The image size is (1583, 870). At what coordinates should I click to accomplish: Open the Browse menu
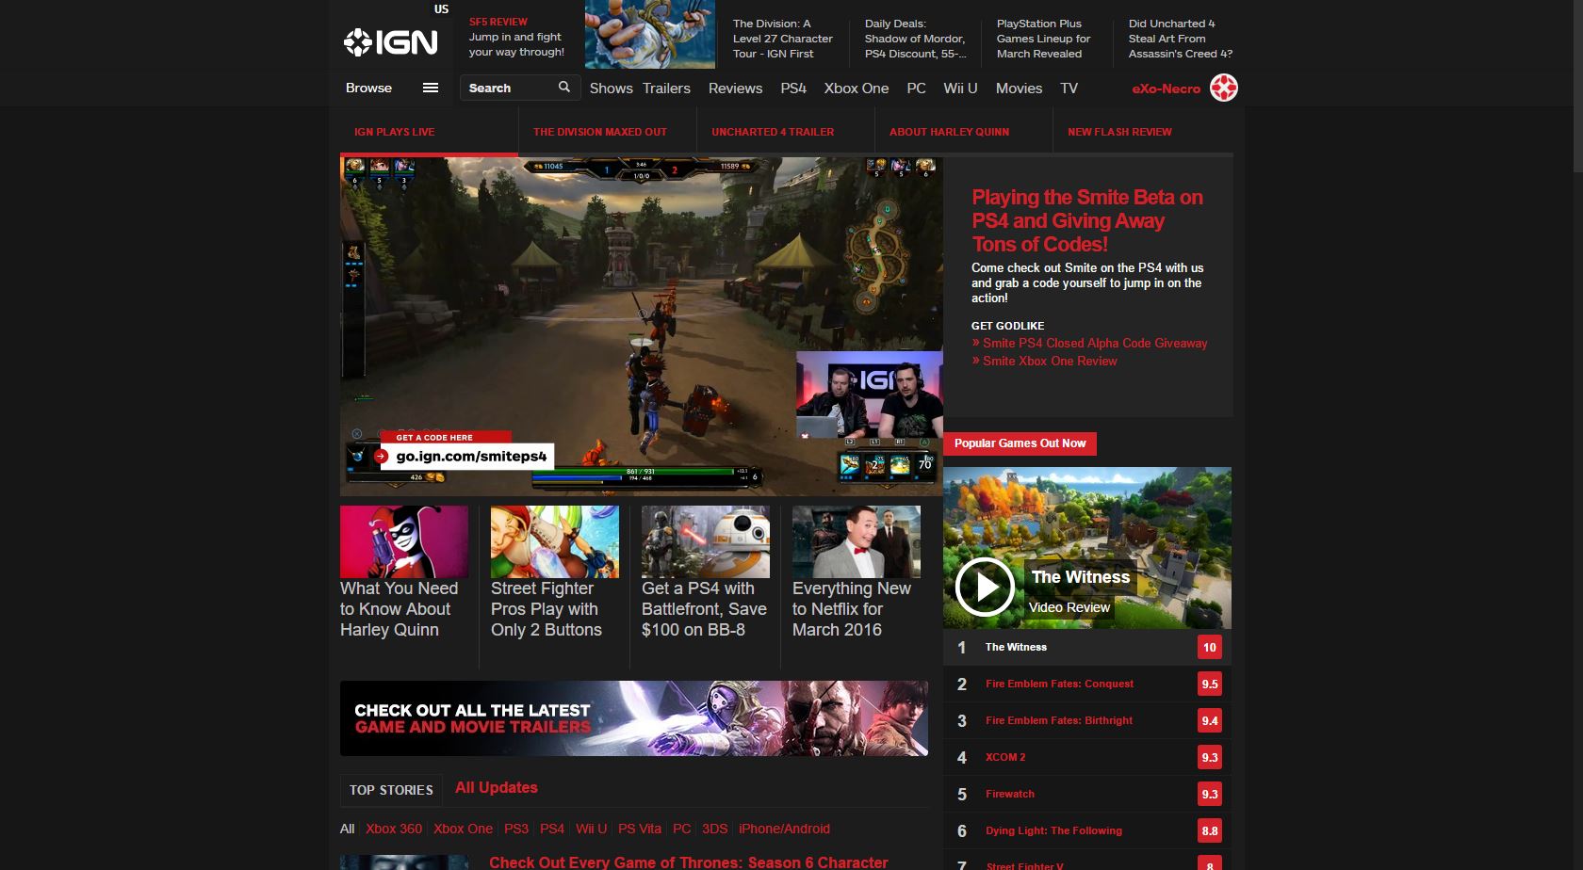point(367,88)
